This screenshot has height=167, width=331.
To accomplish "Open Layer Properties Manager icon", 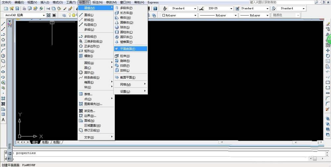I will 64,16.
